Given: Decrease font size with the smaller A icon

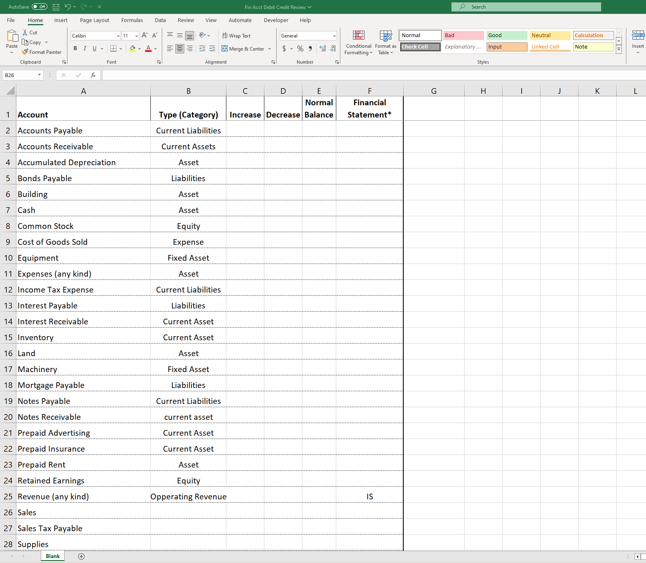Looking at the screenshot, I should point(155,35).
